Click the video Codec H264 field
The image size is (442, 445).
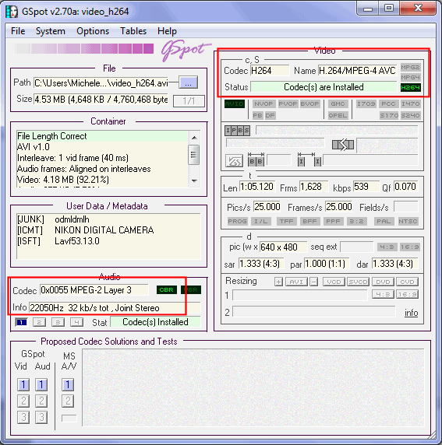(270, 70)
